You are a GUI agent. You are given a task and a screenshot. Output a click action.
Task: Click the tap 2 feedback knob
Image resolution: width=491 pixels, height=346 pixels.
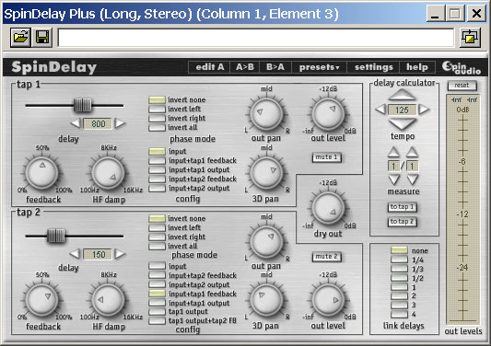click(41, 300)
